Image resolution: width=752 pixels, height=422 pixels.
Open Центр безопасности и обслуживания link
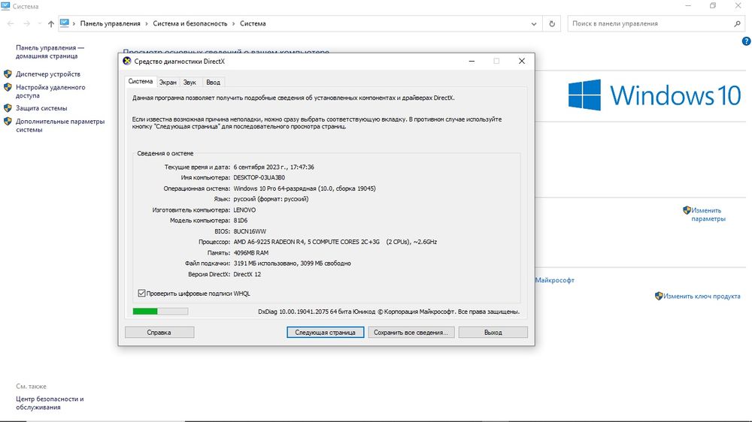click(50, 402)
